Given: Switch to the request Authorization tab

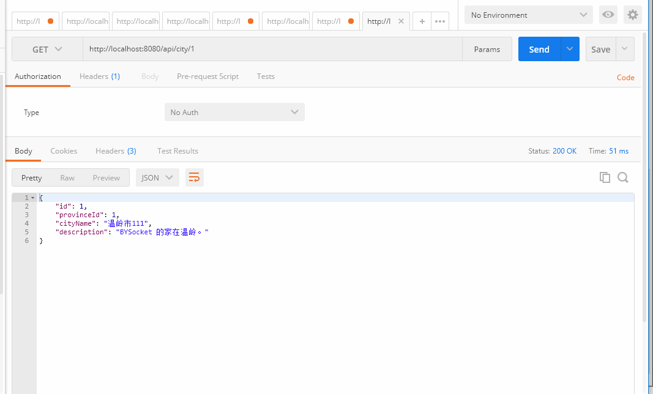Looking at the screenshot, I should click(38, 76).
